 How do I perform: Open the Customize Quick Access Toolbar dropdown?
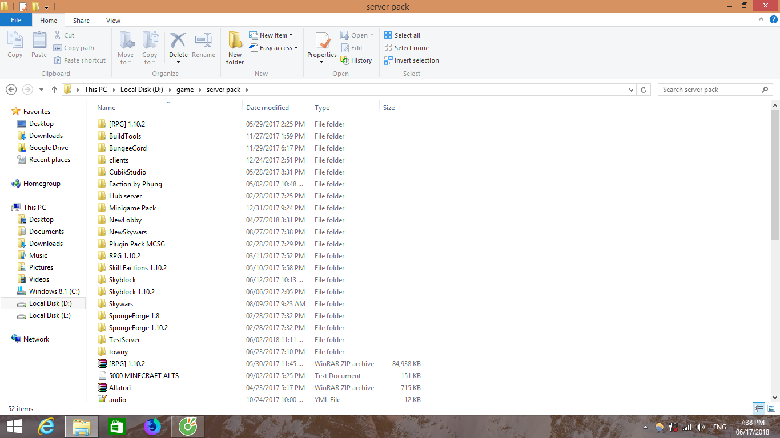click(x=46, y=7)
